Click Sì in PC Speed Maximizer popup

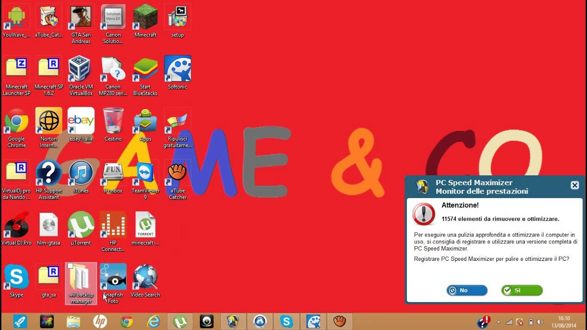522,290
